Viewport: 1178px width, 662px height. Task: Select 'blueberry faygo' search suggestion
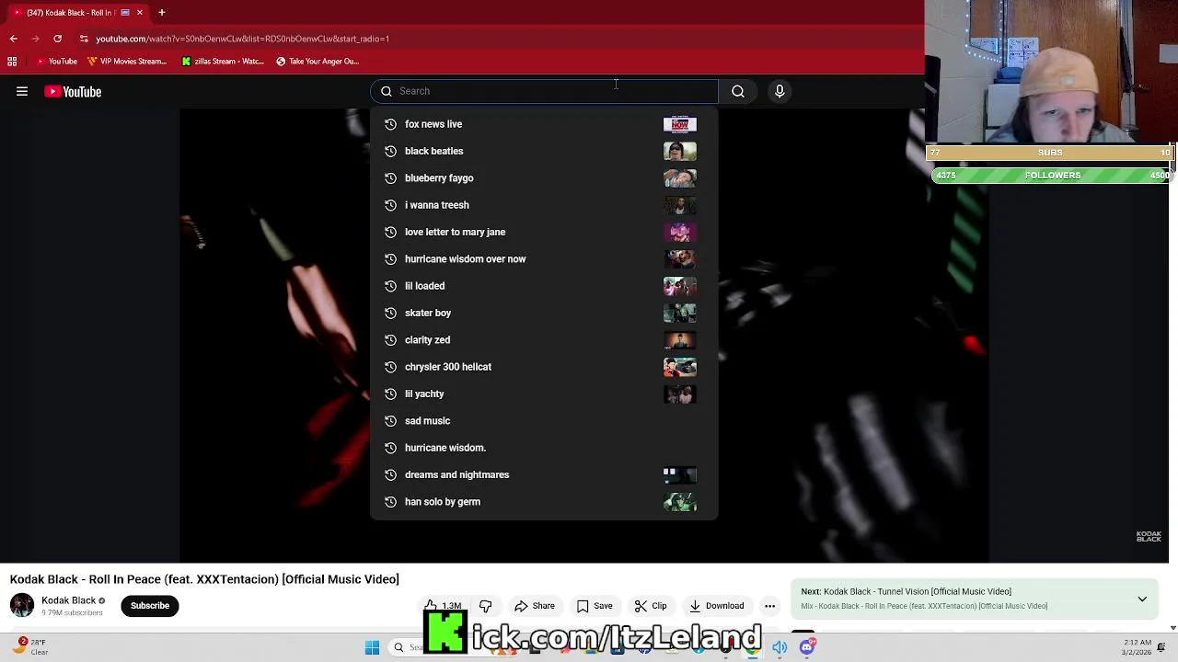tap(543, 178)
